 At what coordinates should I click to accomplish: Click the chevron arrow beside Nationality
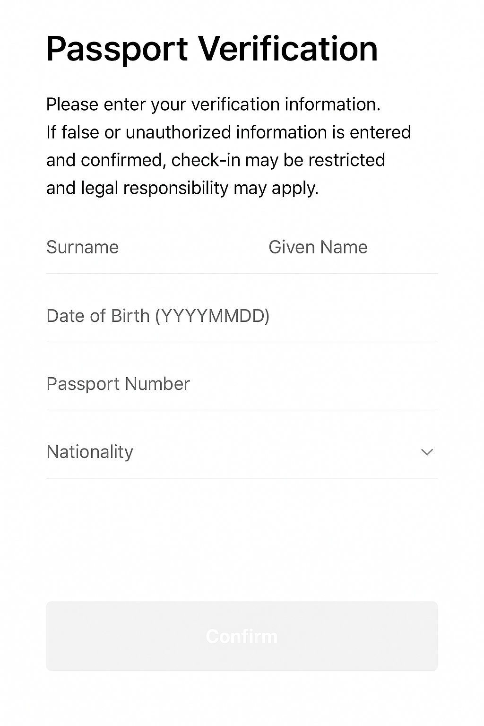point(427,452)
